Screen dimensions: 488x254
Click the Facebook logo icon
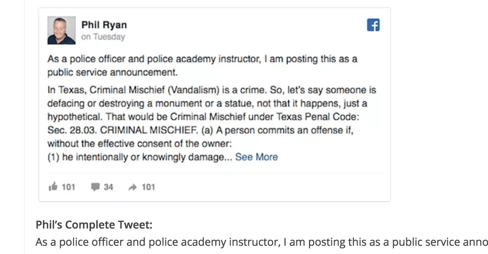pos(373,25)
